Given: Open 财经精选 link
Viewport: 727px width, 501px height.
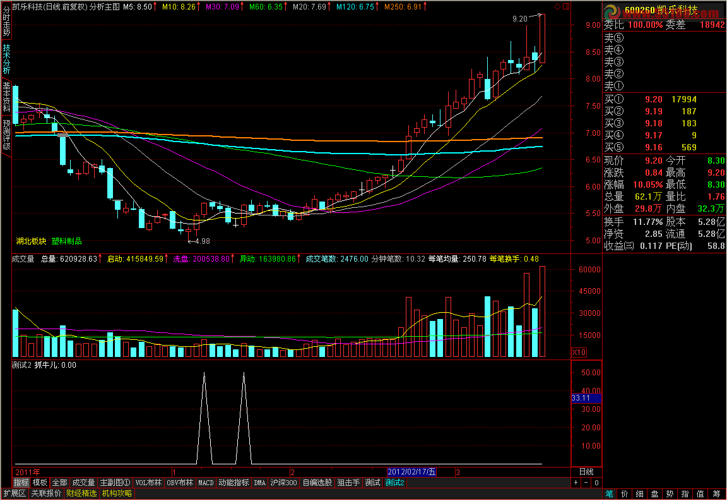Looking at the screenshot, I should click(x=81, y=493).
